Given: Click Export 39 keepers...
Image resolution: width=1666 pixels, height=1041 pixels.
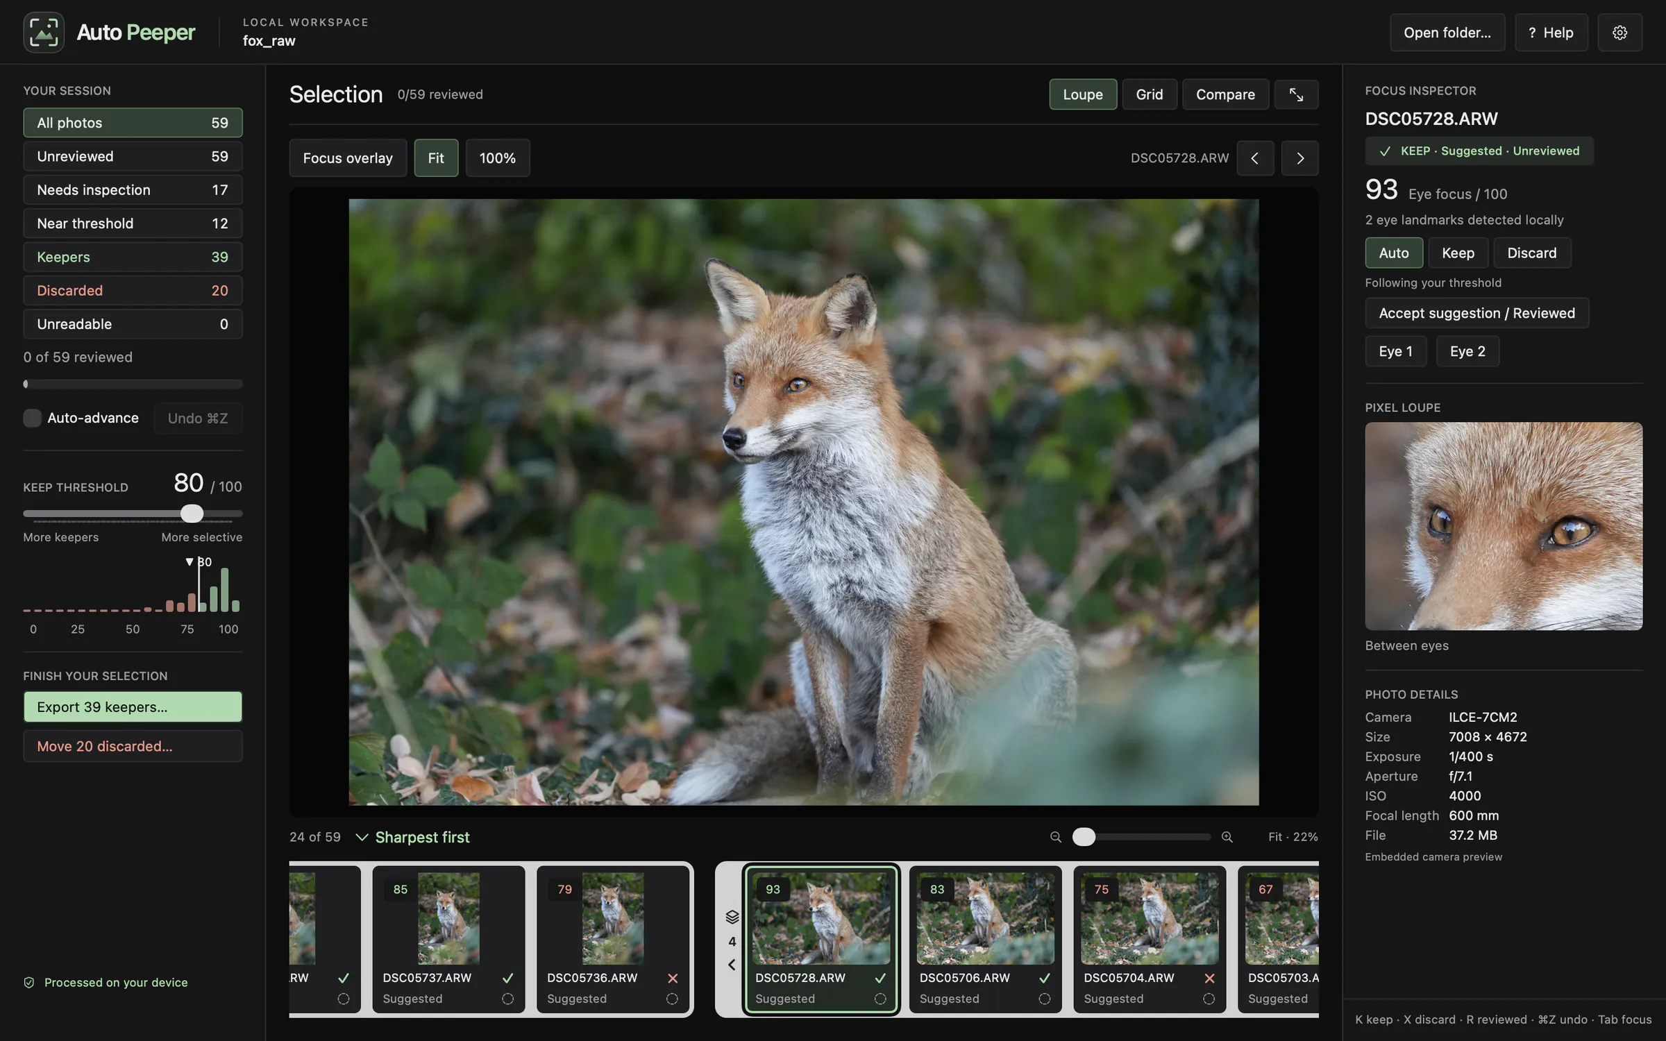Looking at the screenshot, I should tap(133, 706).
